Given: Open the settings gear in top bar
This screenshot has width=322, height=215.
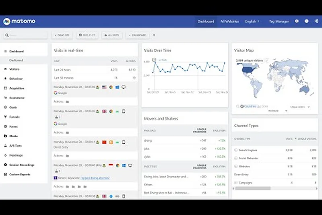Looking at the screenshot, I should (297, 21).
